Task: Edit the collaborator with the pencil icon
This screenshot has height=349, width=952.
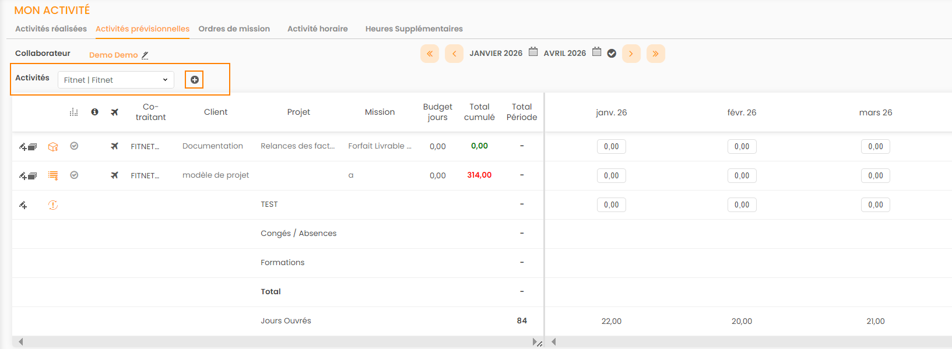Action: point(145,55)
